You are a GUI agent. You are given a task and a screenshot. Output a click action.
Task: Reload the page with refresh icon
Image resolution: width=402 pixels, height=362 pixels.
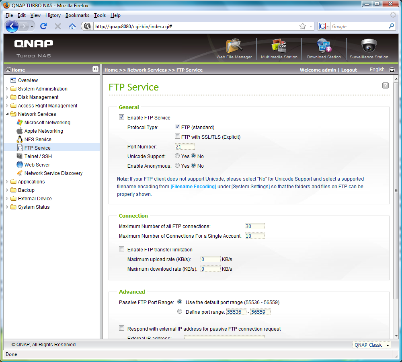(x=43, y=26)
